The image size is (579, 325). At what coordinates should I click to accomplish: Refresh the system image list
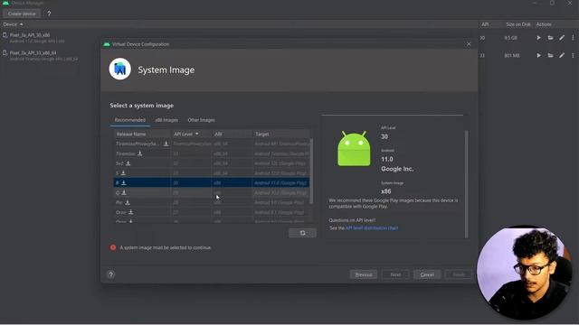[302, 233]
